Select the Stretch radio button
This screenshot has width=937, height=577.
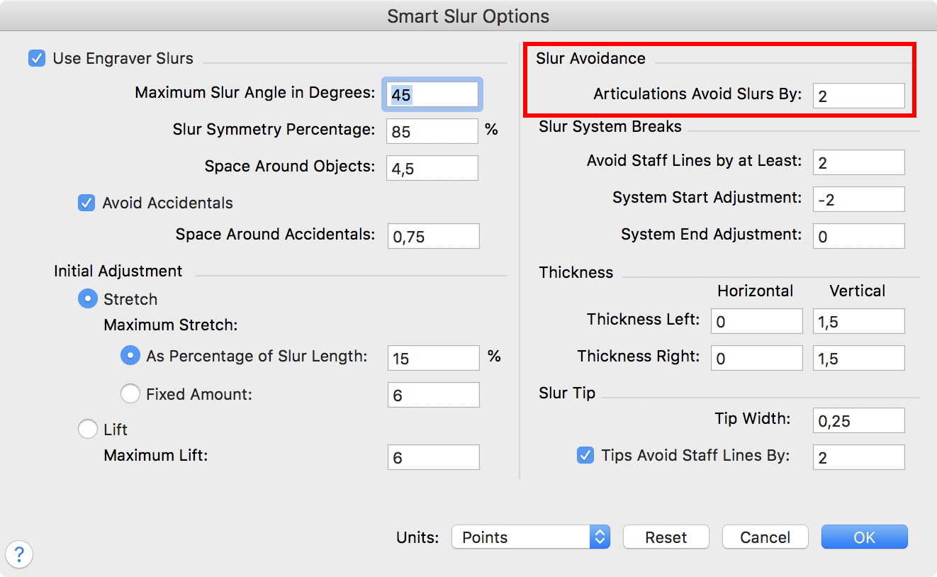pyautogui.click(x=87, y=299)
